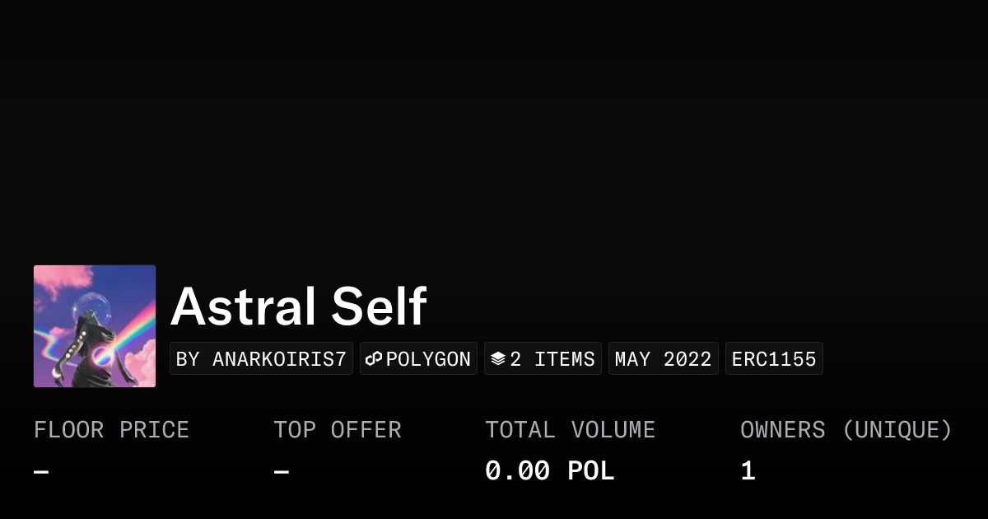Click the FLOOR PRICE heading
The image size is (988, 519).
coord(111,430)
